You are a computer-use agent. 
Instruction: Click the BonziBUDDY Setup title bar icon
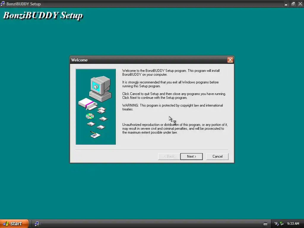3,4
